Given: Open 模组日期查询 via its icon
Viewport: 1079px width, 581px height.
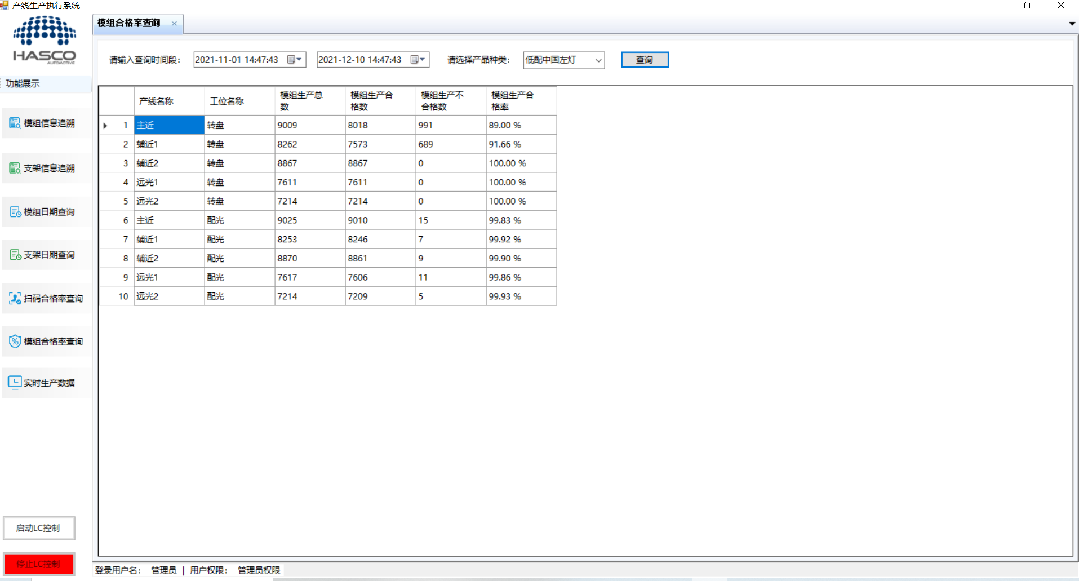Looking at the screenshot, I should [x=15, y=212].
